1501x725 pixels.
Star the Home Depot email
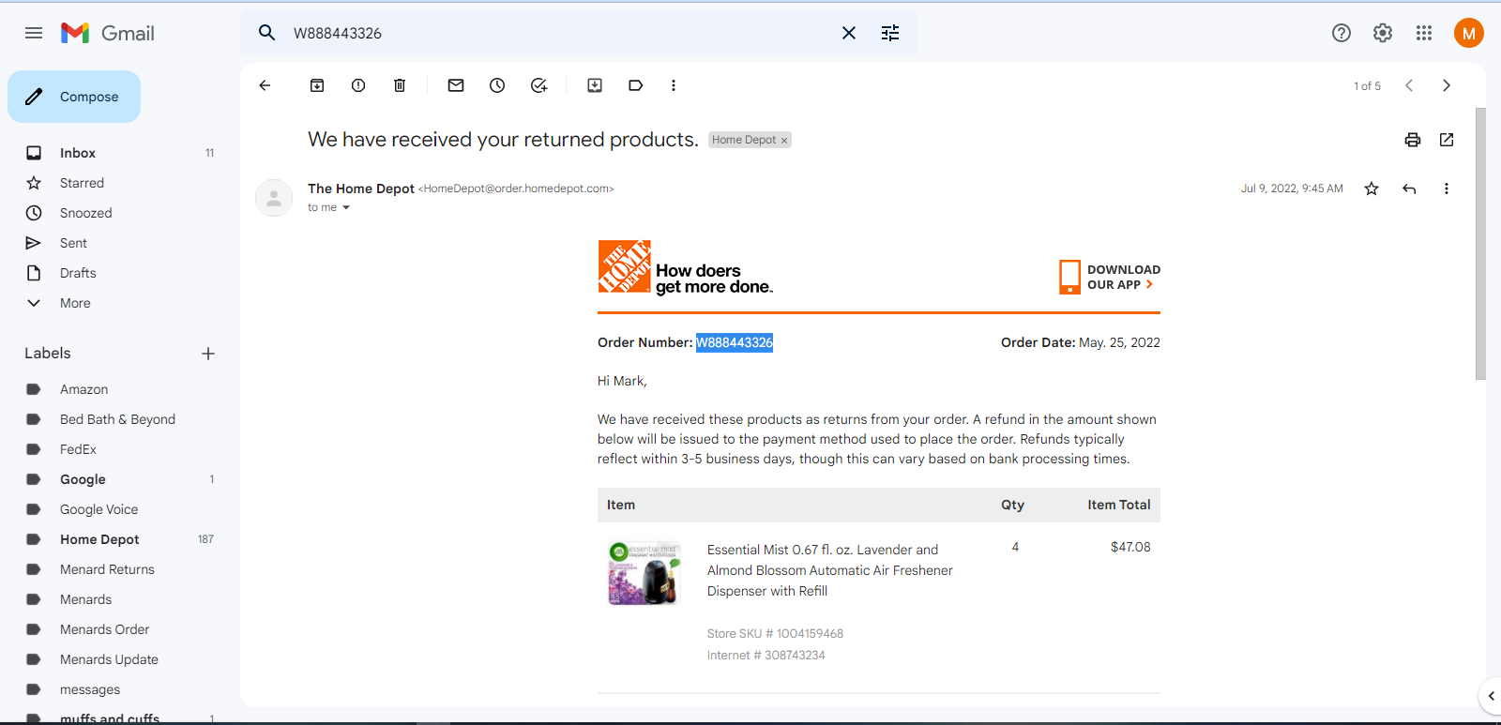point(1372,189)
